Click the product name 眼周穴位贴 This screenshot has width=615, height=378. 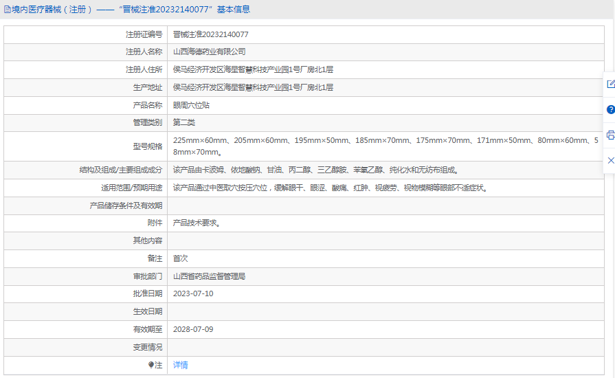[191, 105]
